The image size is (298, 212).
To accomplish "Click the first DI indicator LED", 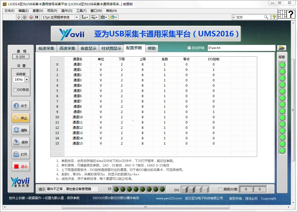I will click(x=117, y=189).
